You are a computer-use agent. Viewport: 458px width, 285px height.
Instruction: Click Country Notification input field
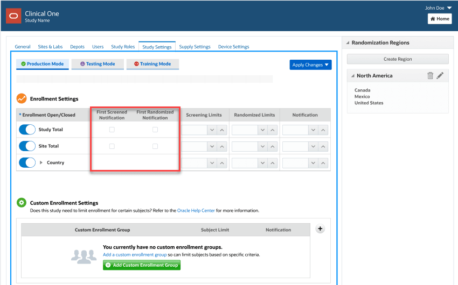tap(295, 163)
